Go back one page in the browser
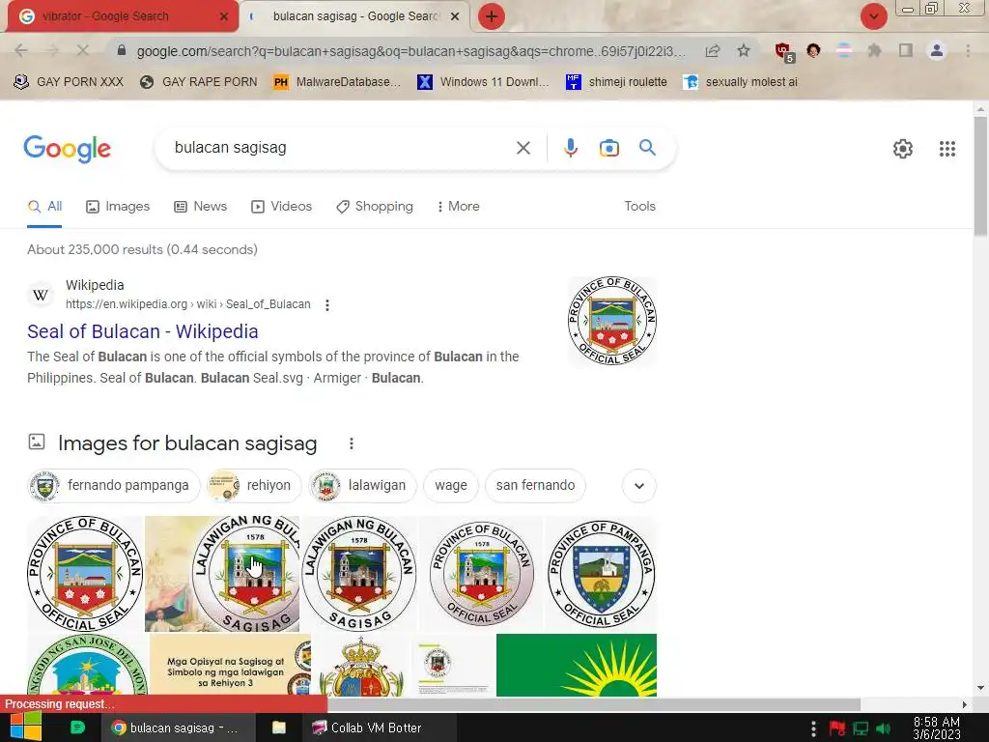 tap(21, 50)
